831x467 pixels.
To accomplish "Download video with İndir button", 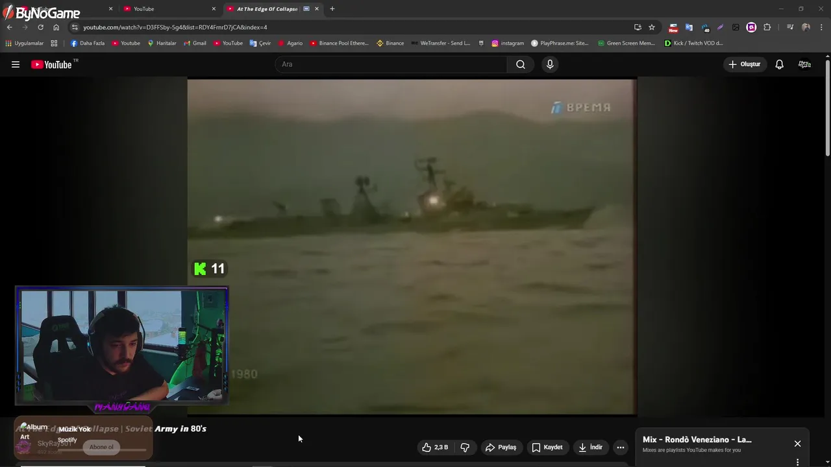I will point(591,447).
